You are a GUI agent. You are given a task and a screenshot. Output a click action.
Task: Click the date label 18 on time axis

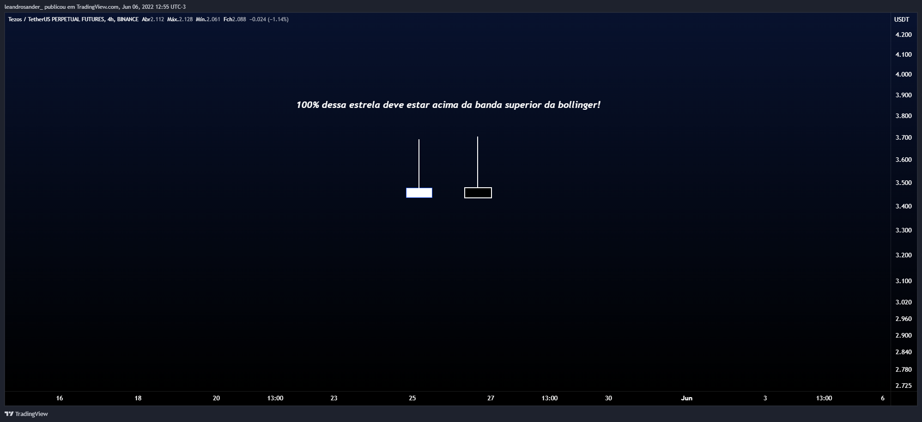(x=138, y=398)
